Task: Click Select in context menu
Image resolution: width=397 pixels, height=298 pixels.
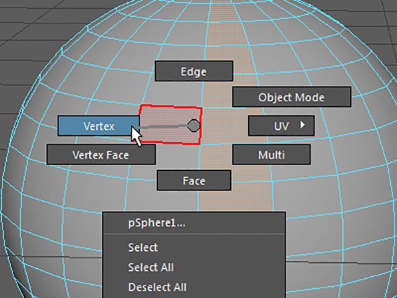Action: 194,247
